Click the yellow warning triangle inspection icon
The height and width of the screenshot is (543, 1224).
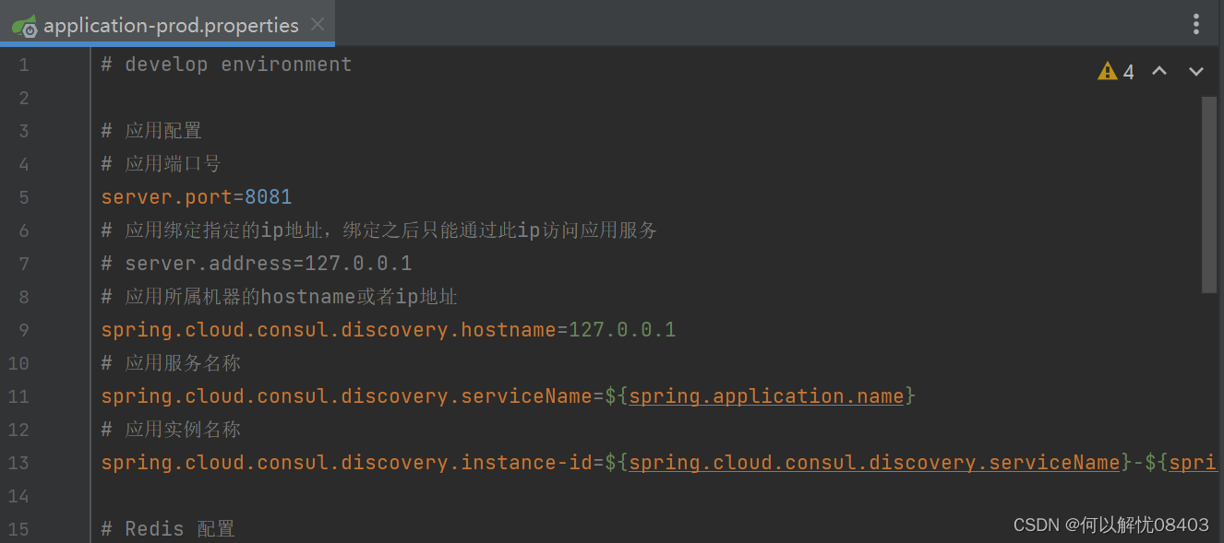point(1107,70)
